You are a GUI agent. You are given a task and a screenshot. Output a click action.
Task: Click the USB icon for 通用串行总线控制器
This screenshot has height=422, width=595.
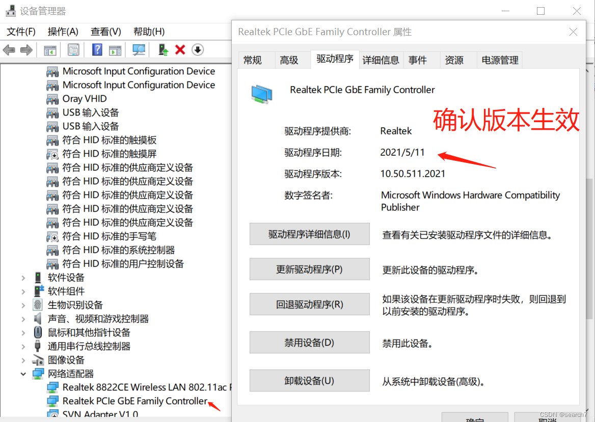(38, 346)
